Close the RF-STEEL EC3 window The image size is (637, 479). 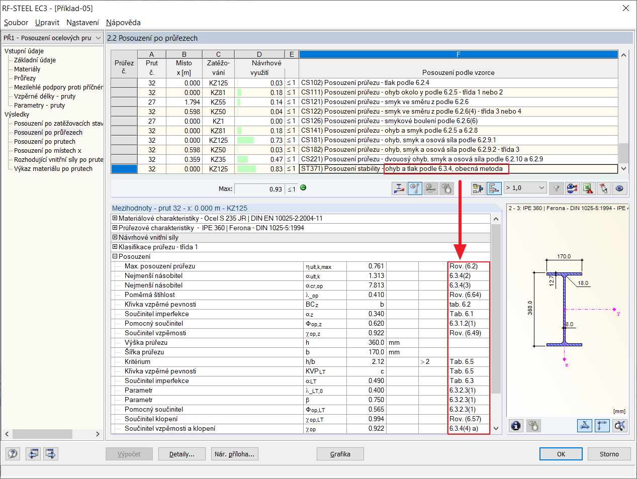click(x=626, y=8)
